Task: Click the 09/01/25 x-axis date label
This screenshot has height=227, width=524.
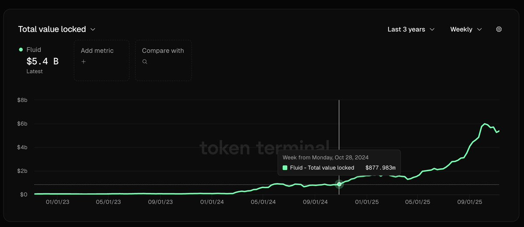Action: (x=469, y=202)
